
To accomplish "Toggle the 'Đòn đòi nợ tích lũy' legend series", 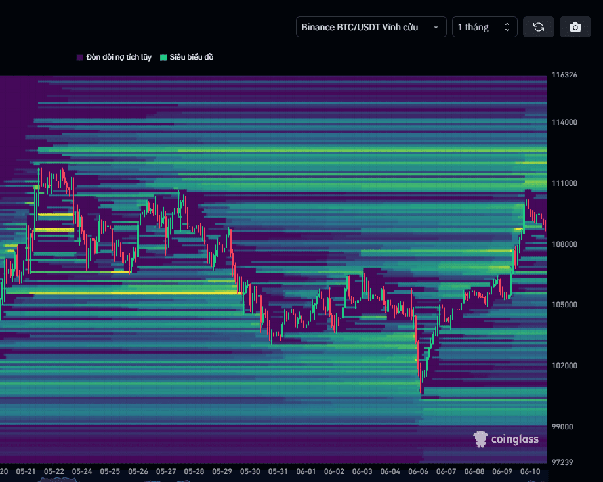I will tap(114, 57).
